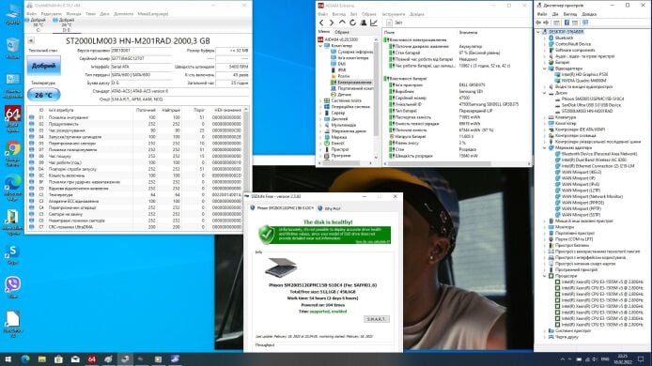Open Mail app from the taskbar
This screenshot has height=366, width=652.
tap(75, 359)
